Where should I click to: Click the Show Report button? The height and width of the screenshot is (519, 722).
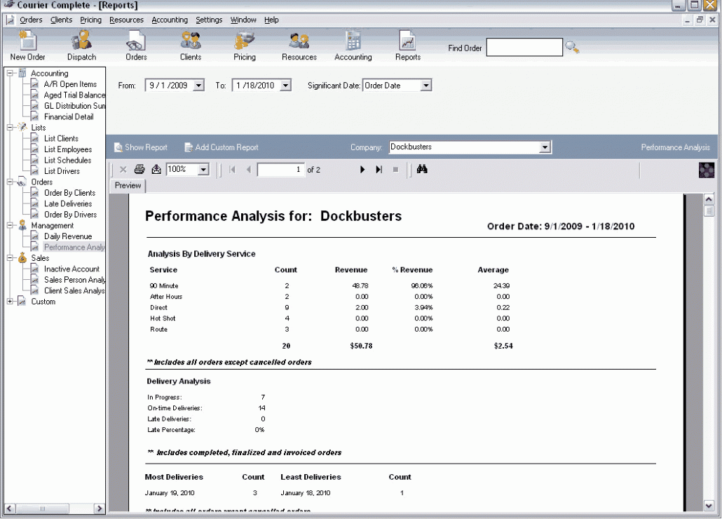pos(141,147)
